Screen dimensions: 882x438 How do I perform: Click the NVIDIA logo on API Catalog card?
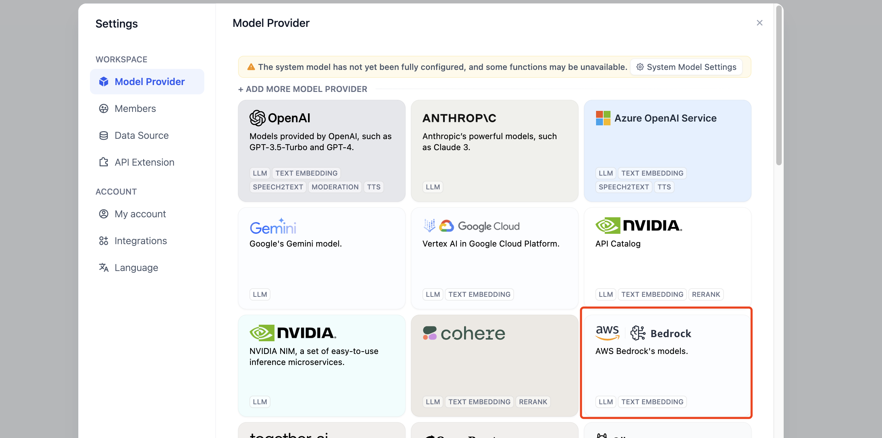pyautogui.click(x=639, y=226)
